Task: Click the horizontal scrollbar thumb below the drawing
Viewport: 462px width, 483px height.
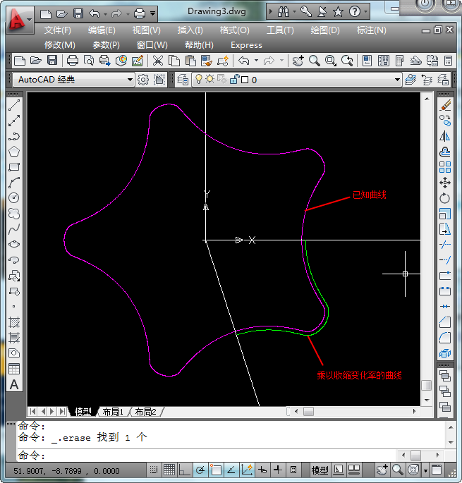Action: point(308,411)
